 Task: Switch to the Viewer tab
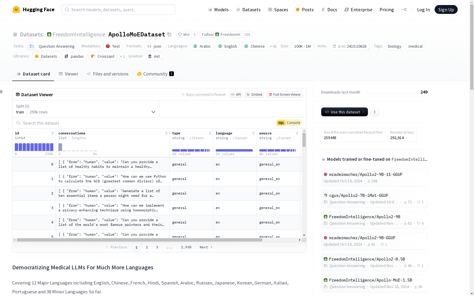(68, 74)
